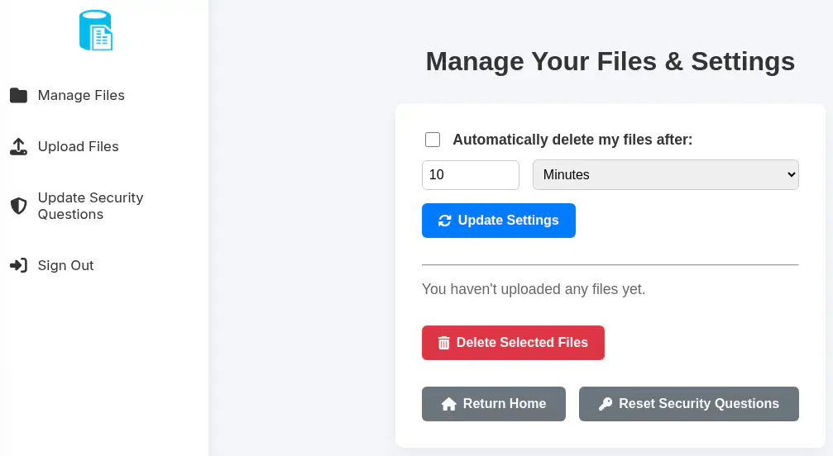Click the blue database logo icon
The width and height of the screenshot is (833, 456).
coord(96,31)
